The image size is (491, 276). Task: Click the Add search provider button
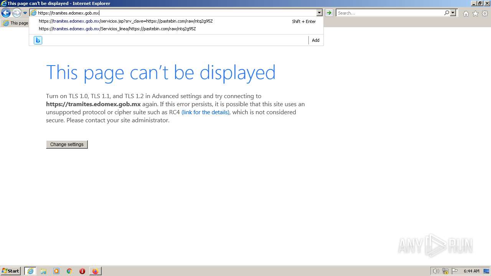tap(315, 40)
